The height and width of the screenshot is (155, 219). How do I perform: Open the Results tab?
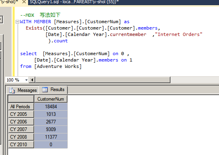(53, 89)
